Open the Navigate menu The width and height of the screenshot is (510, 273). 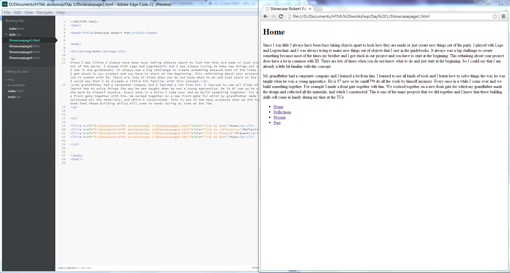tap(44, 12)
